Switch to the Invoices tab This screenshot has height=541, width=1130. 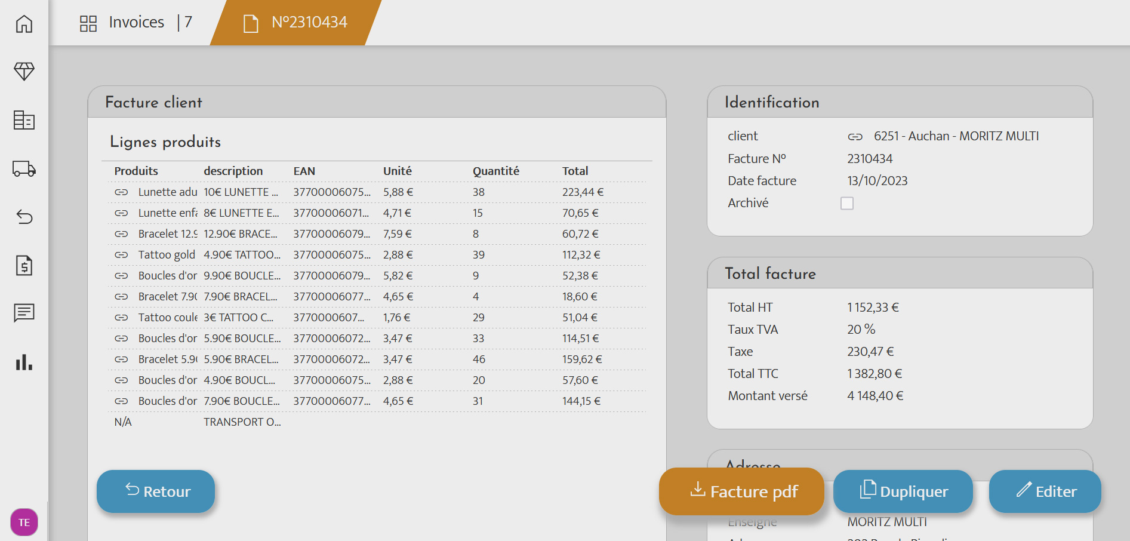[x=136, y=22]
